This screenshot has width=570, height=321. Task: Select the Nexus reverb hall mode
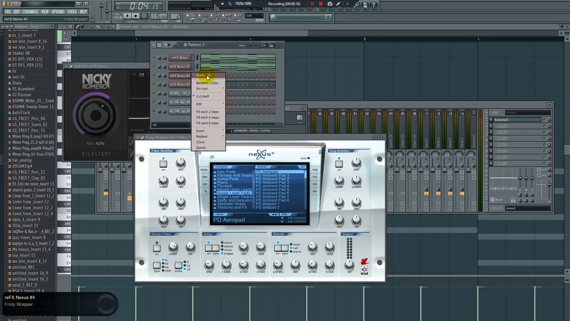coord(294,248)
